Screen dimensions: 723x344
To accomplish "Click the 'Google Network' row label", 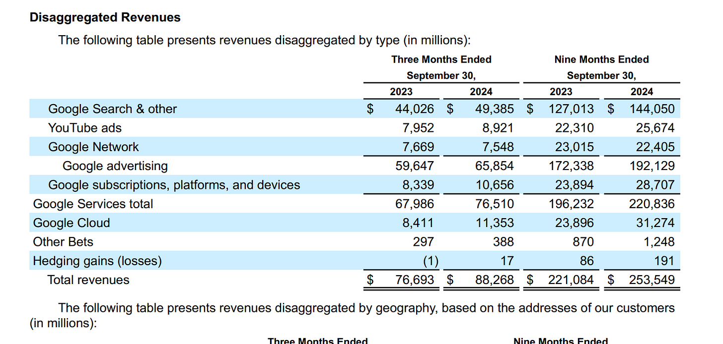I will pos(93,147).
